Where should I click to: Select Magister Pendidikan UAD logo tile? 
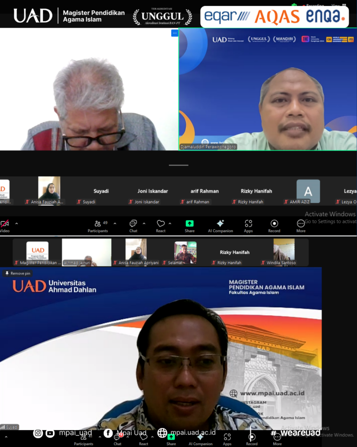[x=37, y=253]
